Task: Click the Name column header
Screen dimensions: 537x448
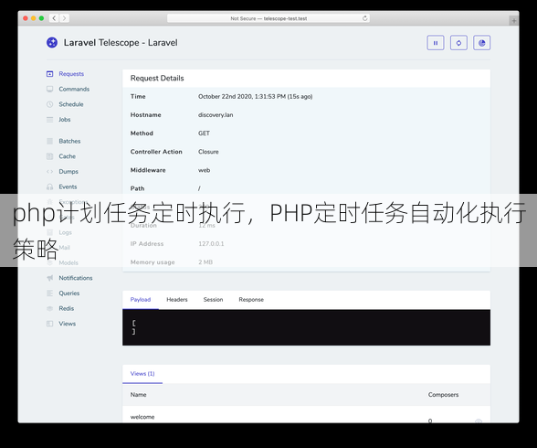Action: (x=139, y=395)
